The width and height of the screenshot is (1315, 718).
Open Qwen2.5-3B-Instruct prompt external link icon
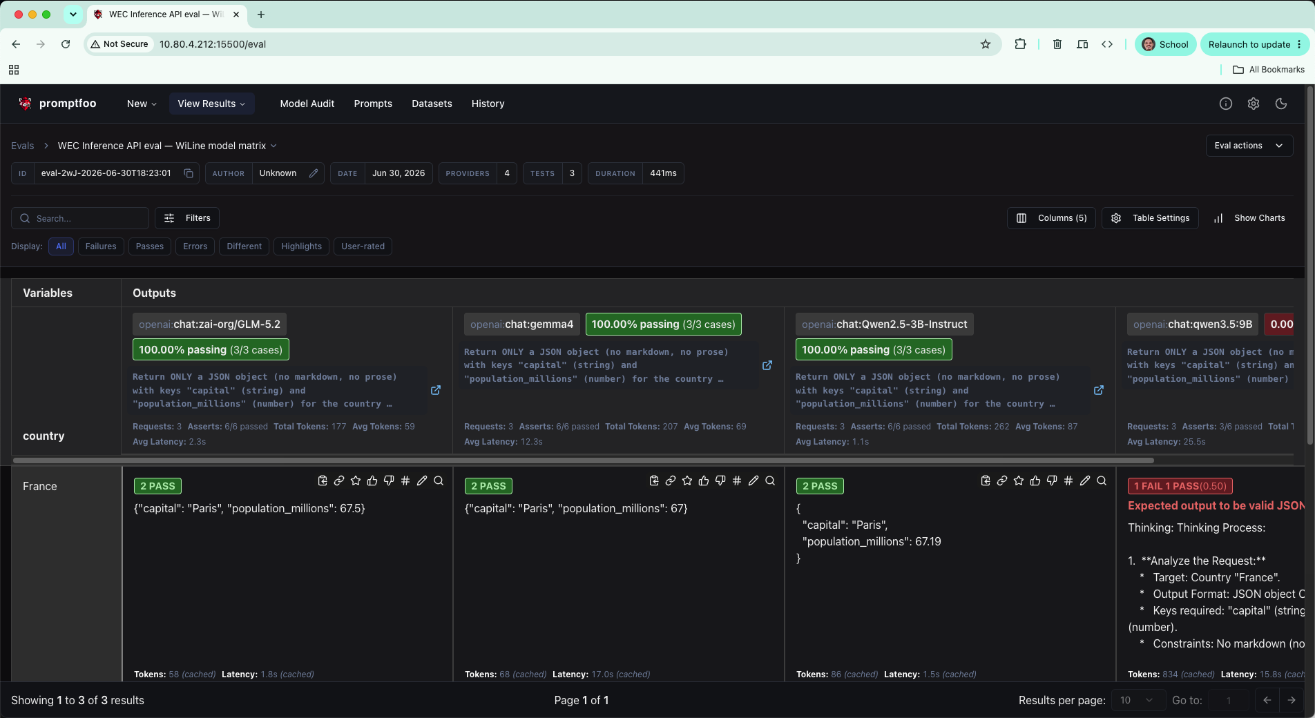(1099, 390)
